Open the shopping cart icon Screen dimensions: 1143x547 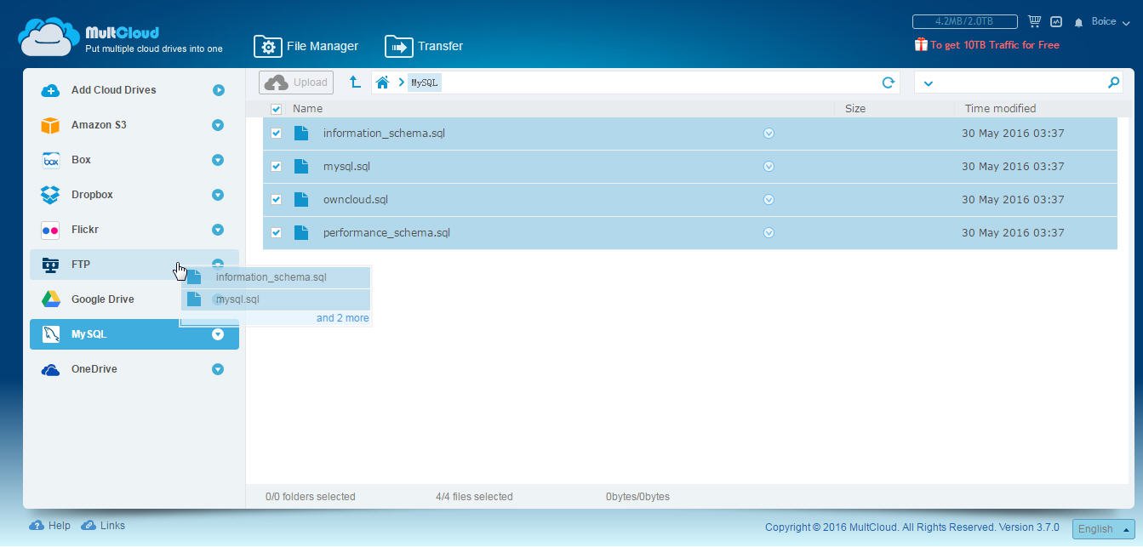[1034, 21]
